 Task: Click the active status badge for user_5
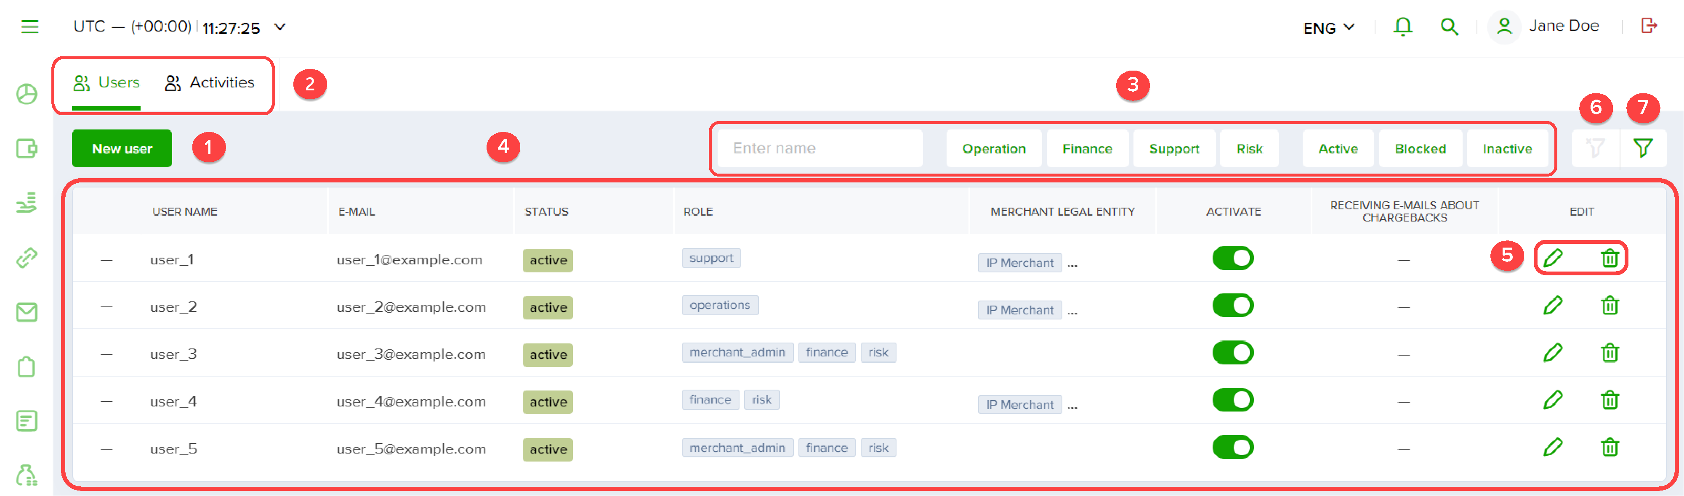click(548, 450)
